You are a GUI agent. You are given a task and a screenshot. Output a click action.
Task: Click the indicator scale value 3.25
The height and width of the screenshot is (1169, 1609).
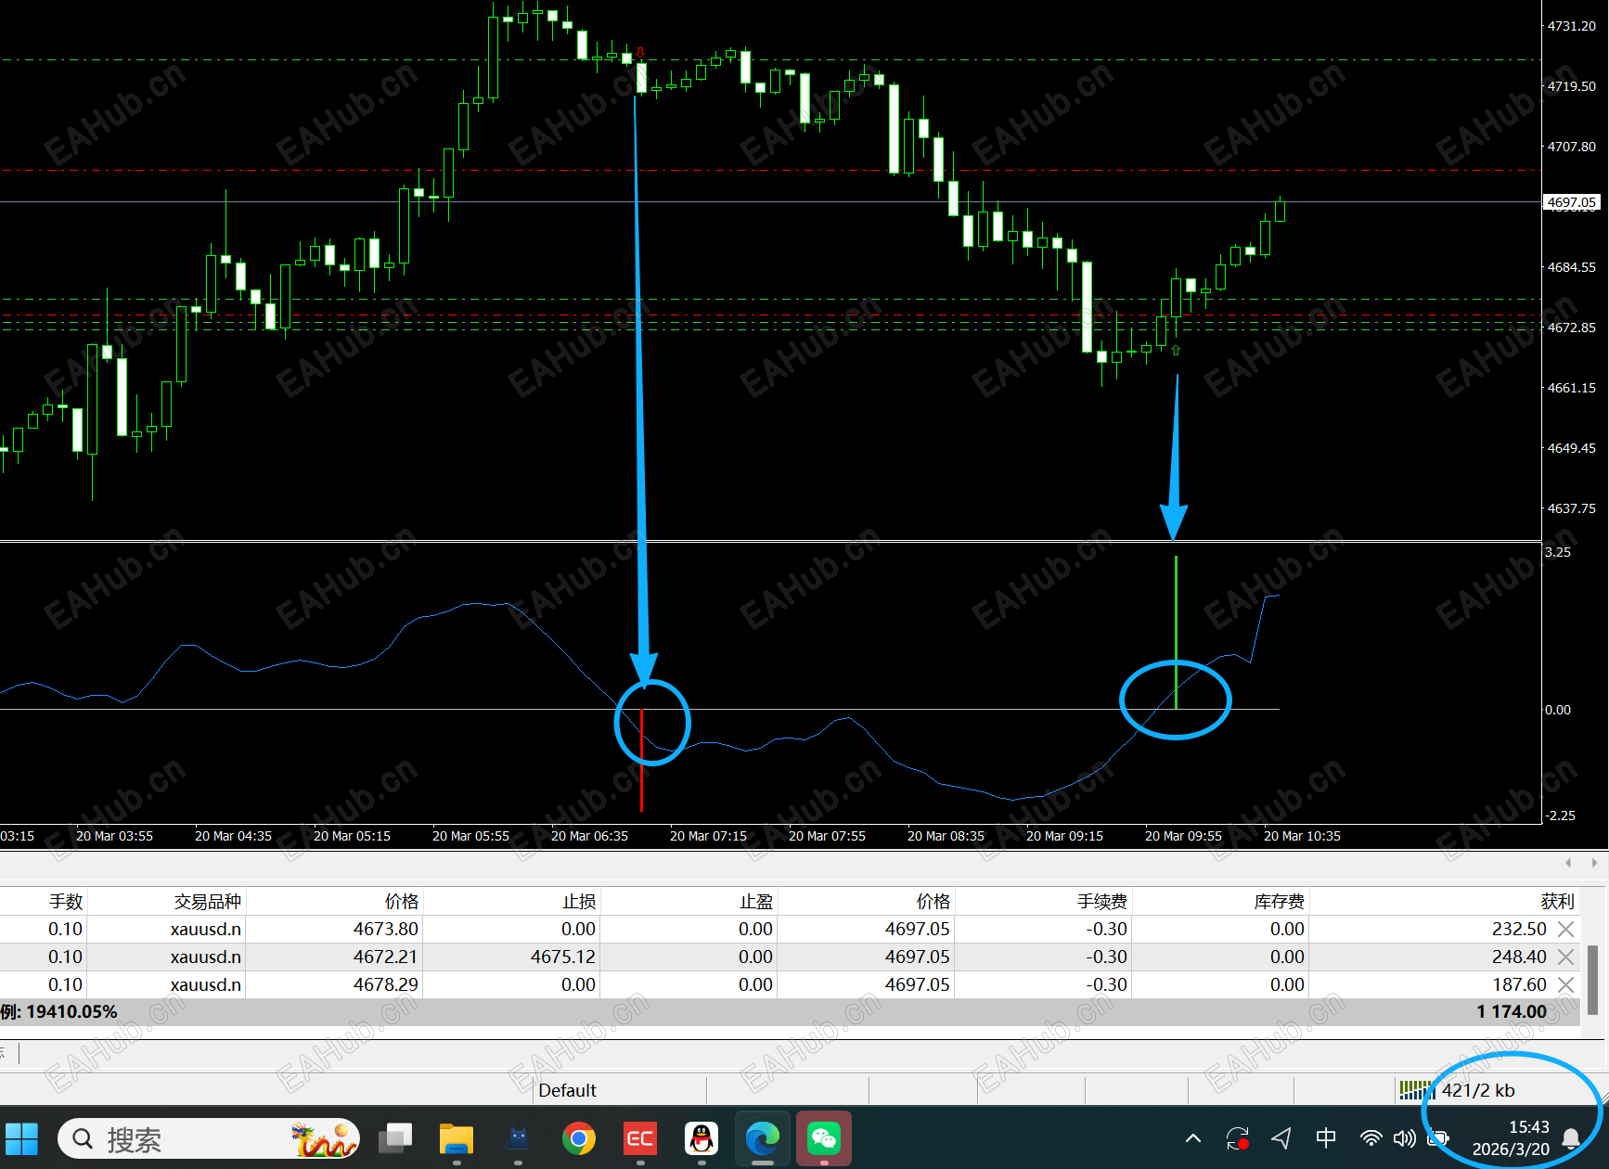click(x=1558, y=552)
